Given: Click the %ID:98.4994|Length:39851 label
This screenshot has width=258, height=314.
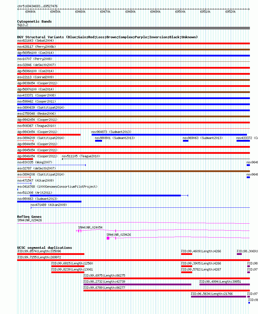Looking at the screenshot, I should click(220, 282).
